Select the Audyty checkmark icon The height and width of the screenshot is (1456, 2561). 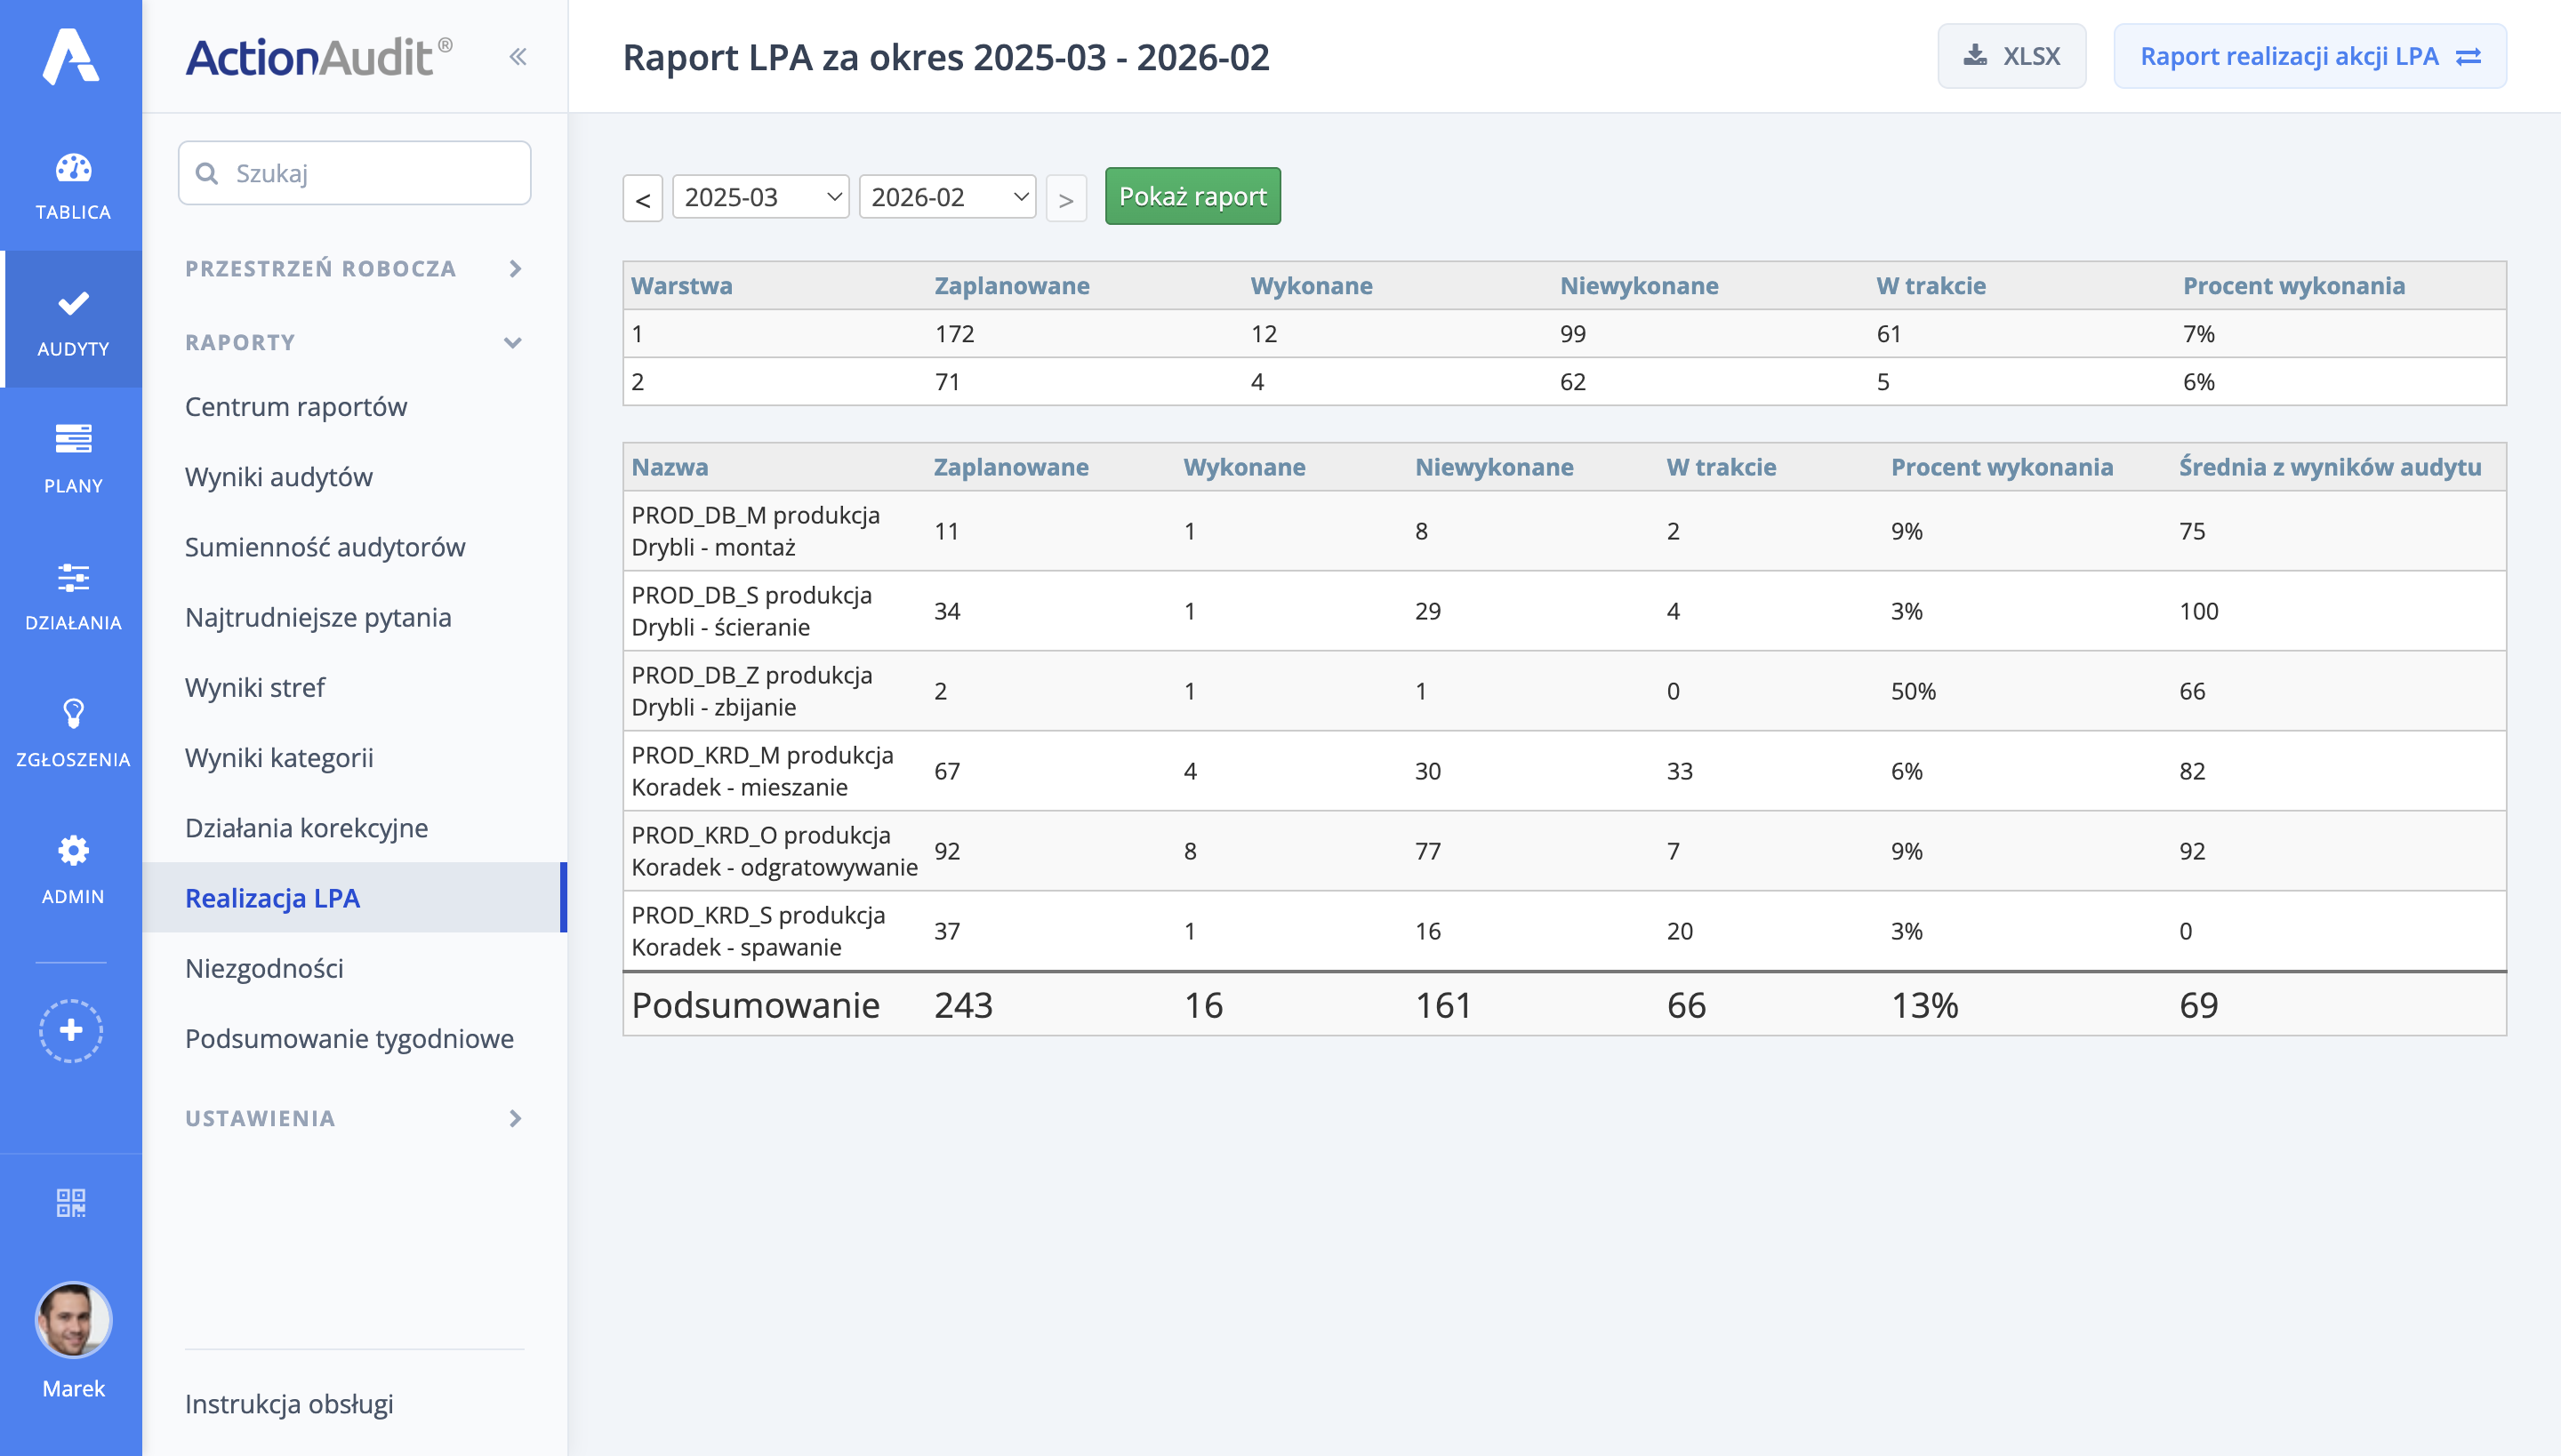[x=72, y=303]
